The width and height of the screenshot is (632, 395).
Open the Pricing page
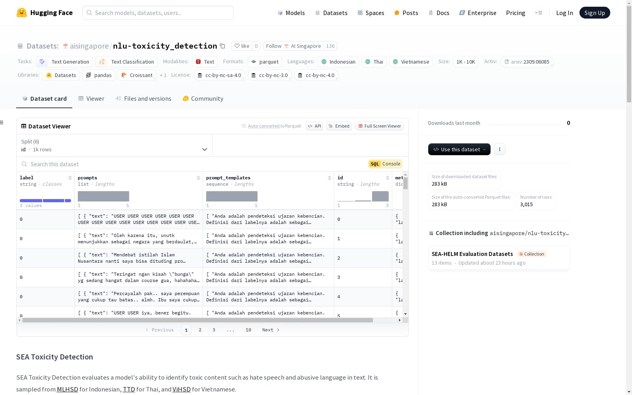click(x=515, y=13)
